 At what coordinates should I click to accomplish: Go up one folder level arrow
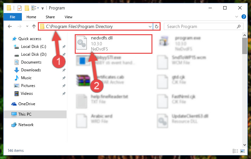pos(34,26)
